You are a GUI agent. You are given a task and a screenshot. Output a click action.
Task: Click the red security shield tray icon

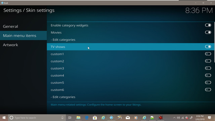pyautogui.click(x=187, y=118)
